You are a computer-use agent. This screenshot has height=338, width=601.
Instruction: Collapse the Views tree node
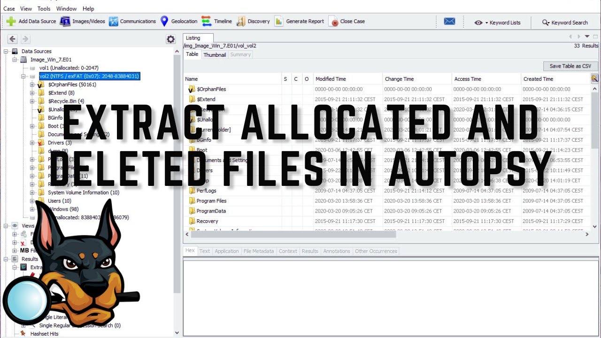pos(6,226)
